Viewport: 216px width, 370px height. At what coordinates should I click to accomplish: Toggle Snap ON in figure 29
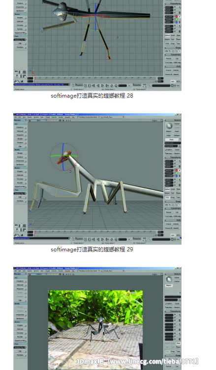[167, 205]
